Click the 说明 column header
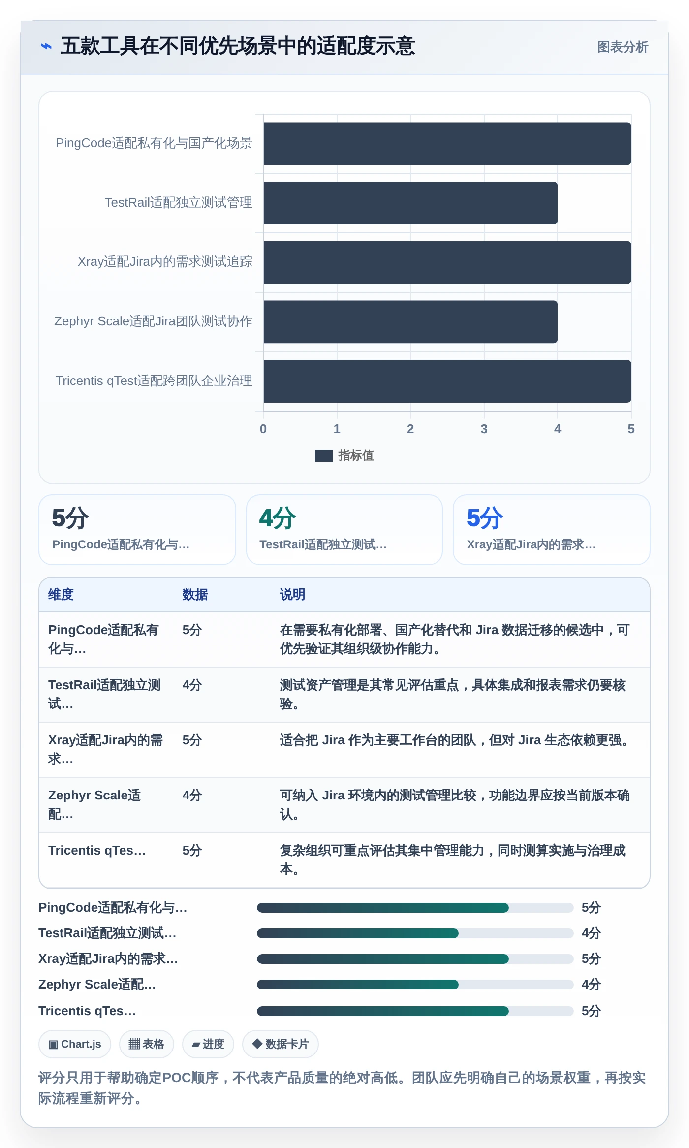Viewport: 689px width, 1148px height. (293, 595)
